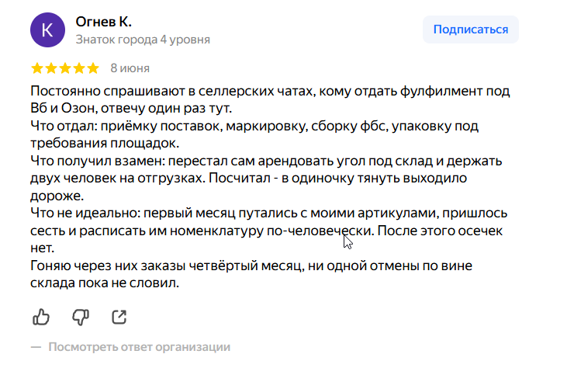Click the paragraph starting Что не идеально
The image size is (574, 368).
click(x=268, y=230)
